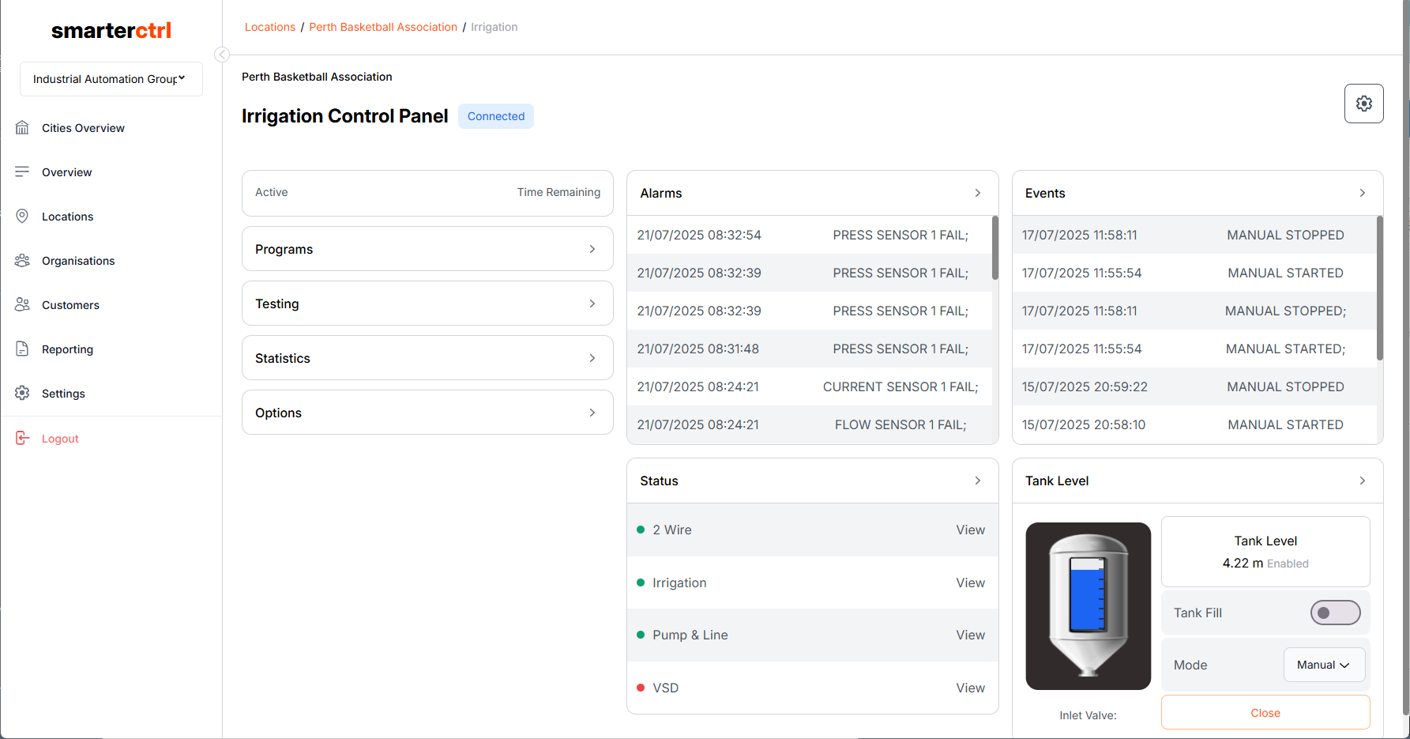Expand the Programs section
Viewport: 1410px width, 739px height.
(427, 249)
